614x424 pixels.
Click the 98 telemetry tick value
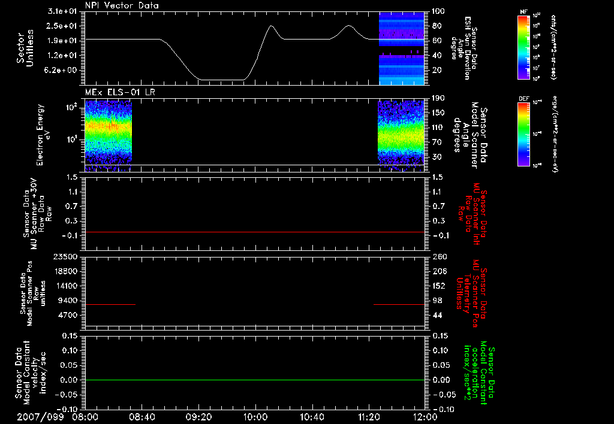point(437,301)
